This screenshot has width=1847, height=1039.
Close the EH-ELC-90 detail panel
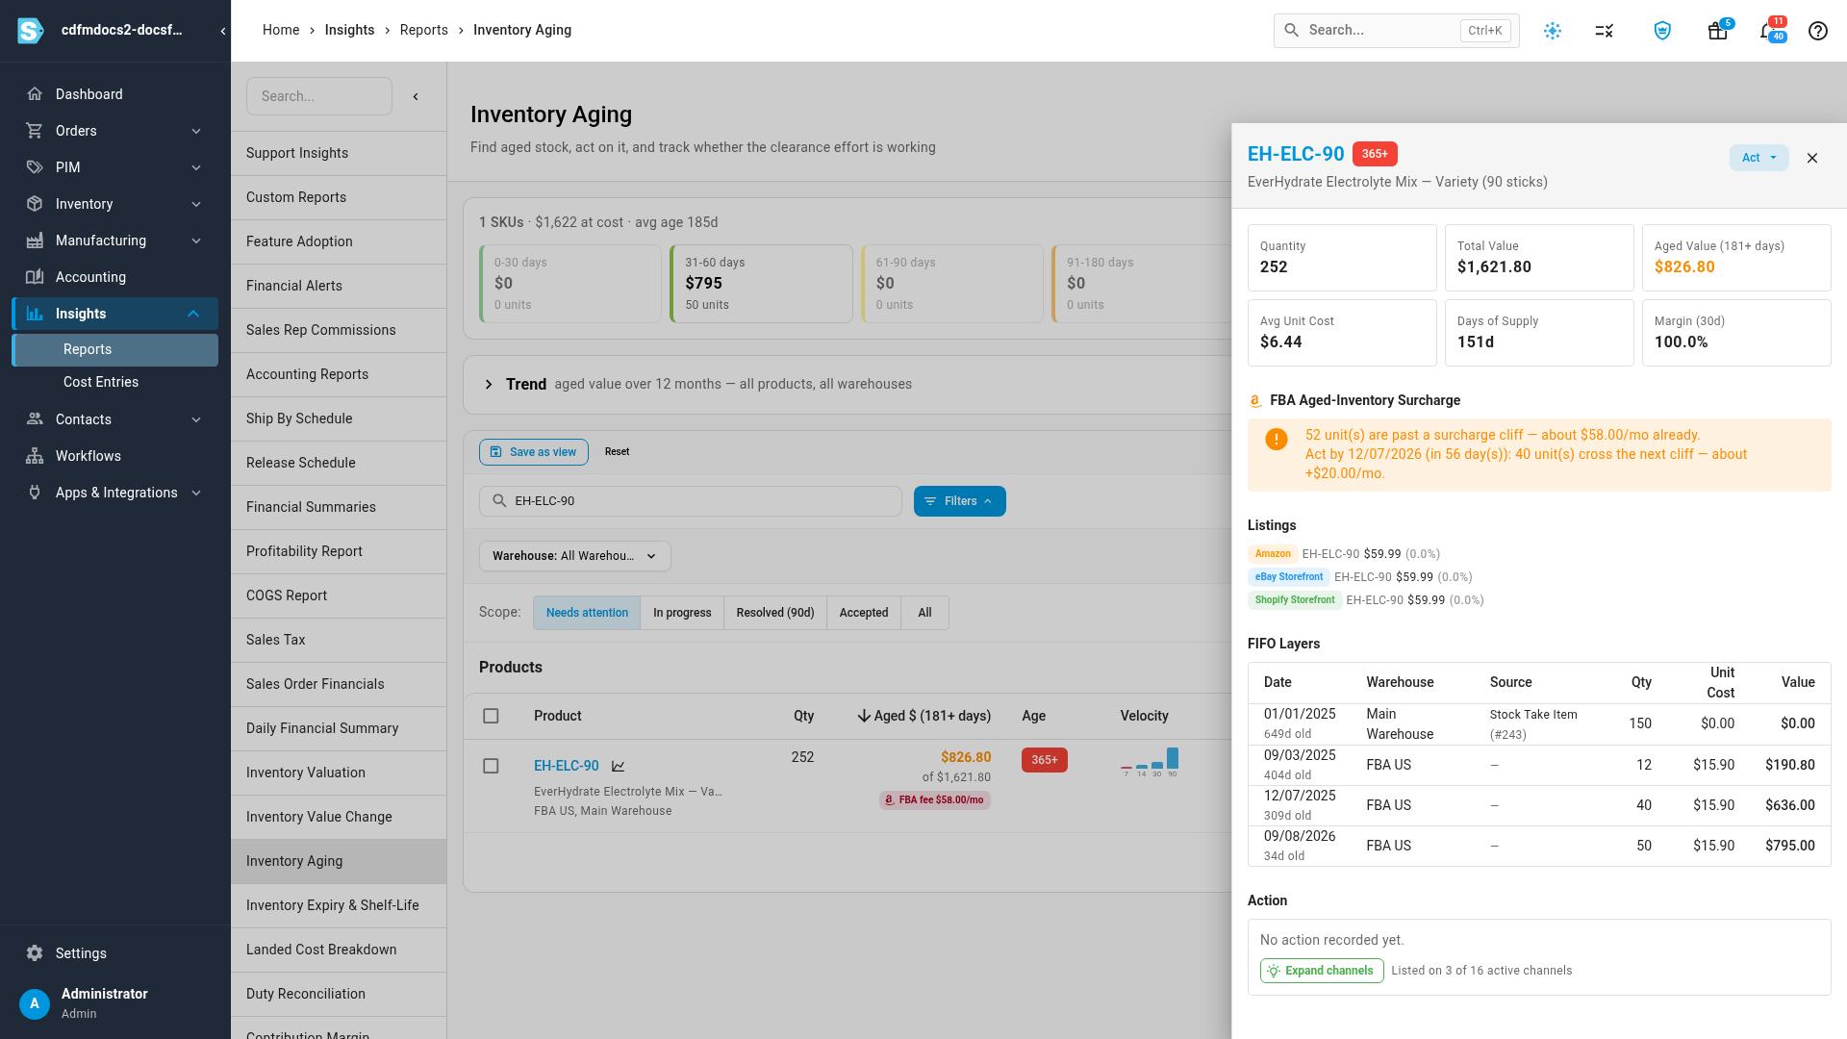[x=1812, y=158]
